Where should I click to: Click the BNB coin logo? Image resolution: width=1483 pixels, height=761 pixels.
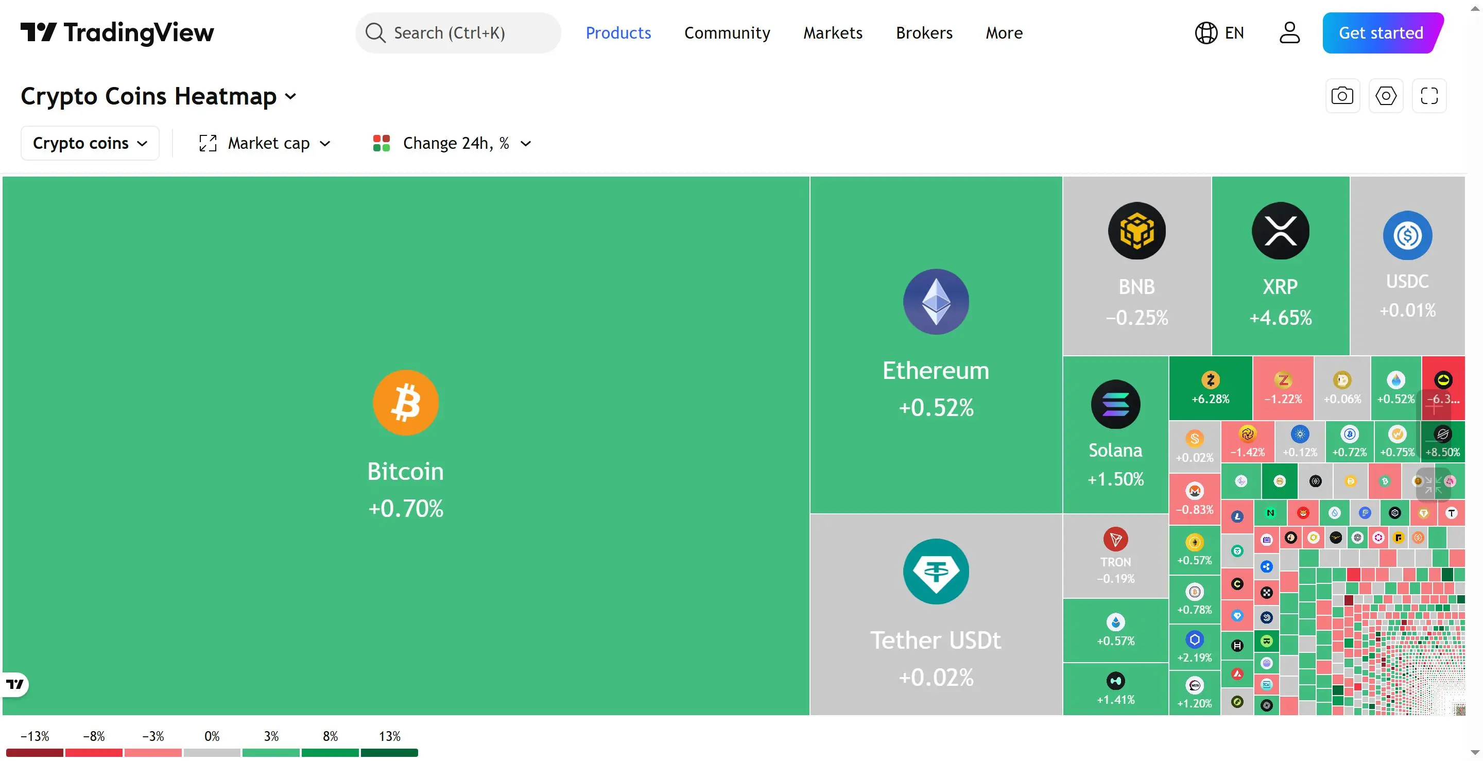point(1137,231)
